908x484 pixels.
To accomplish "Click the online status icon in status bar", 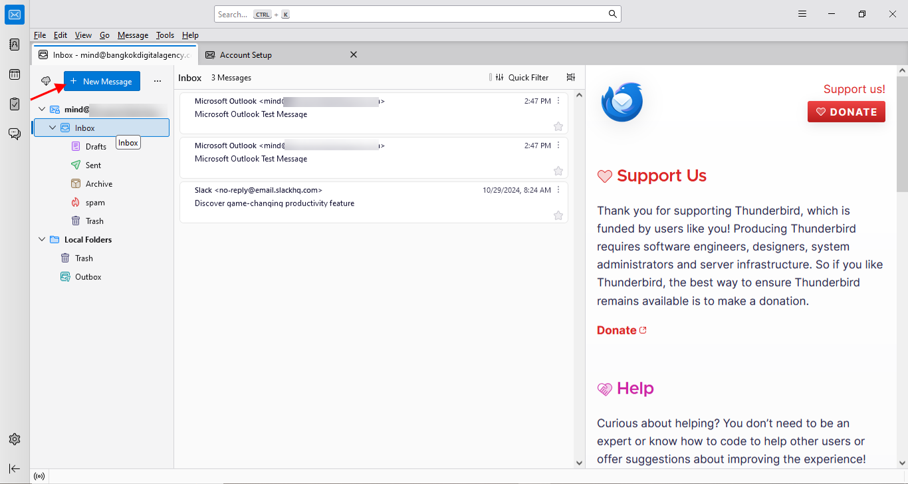I will (x=39, y=476).
